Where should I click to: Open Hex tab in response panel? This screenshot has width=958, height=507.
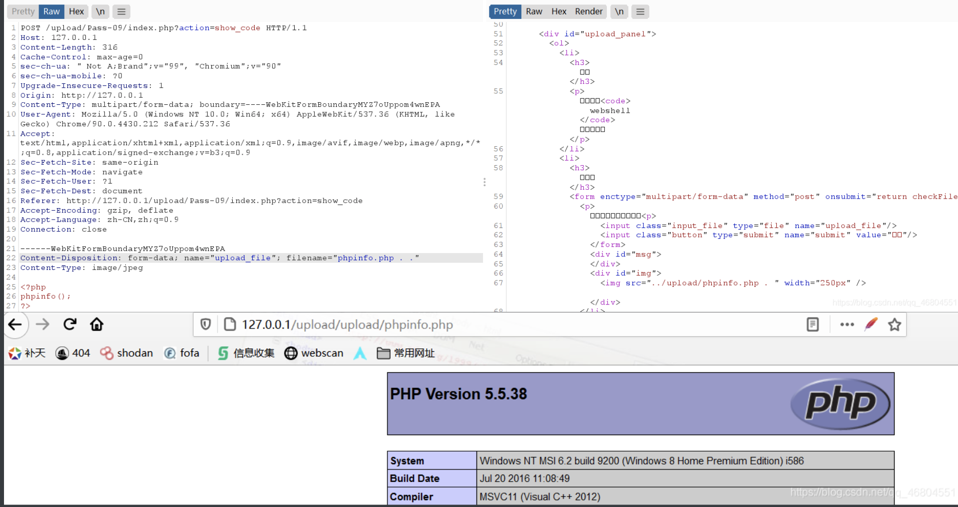point(559,11)
